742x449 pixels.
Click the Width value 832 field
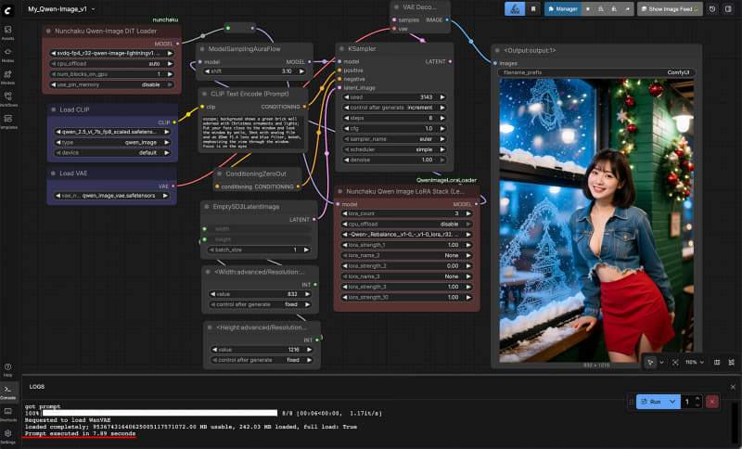pos(261,294)
